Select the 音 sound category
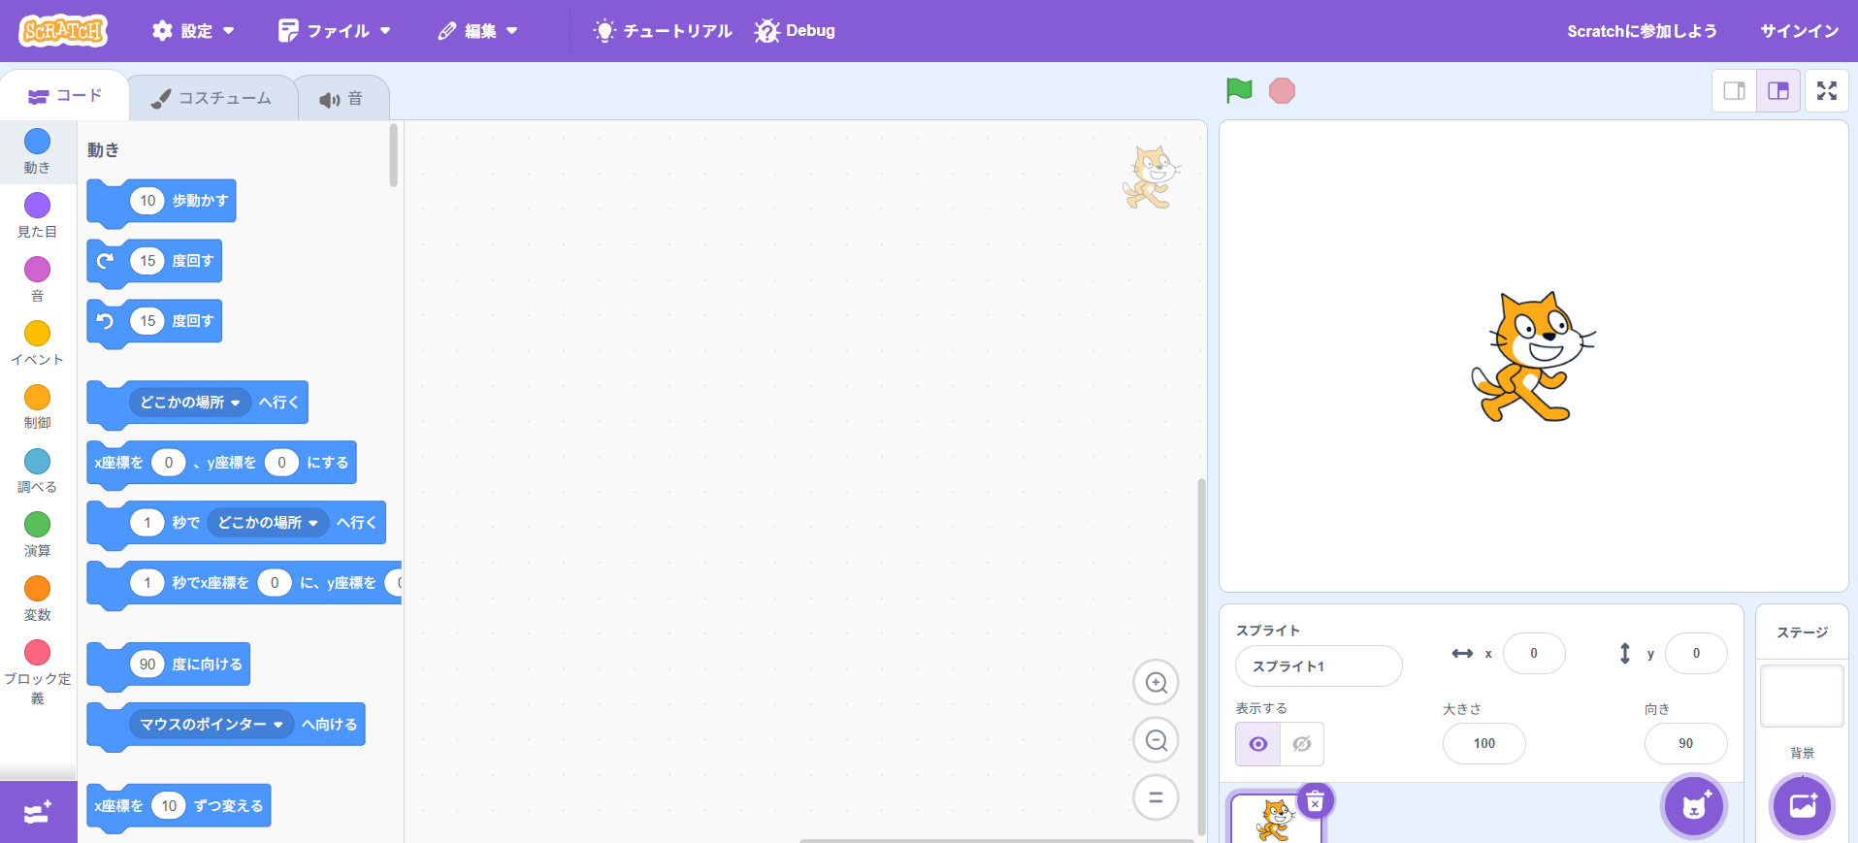 click(37, 279)
